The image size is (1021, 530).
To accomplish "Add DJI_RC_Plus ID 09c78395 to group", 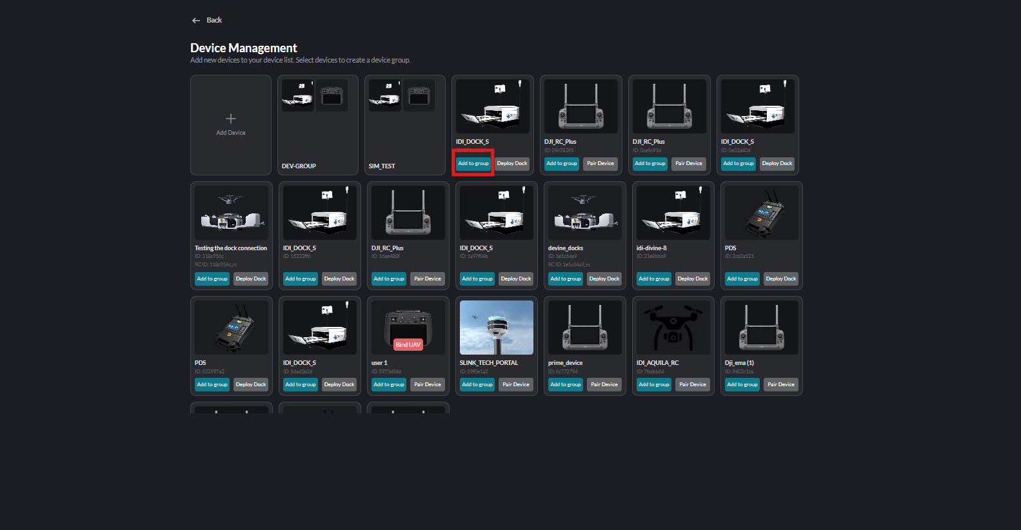I will click(562, 164).
